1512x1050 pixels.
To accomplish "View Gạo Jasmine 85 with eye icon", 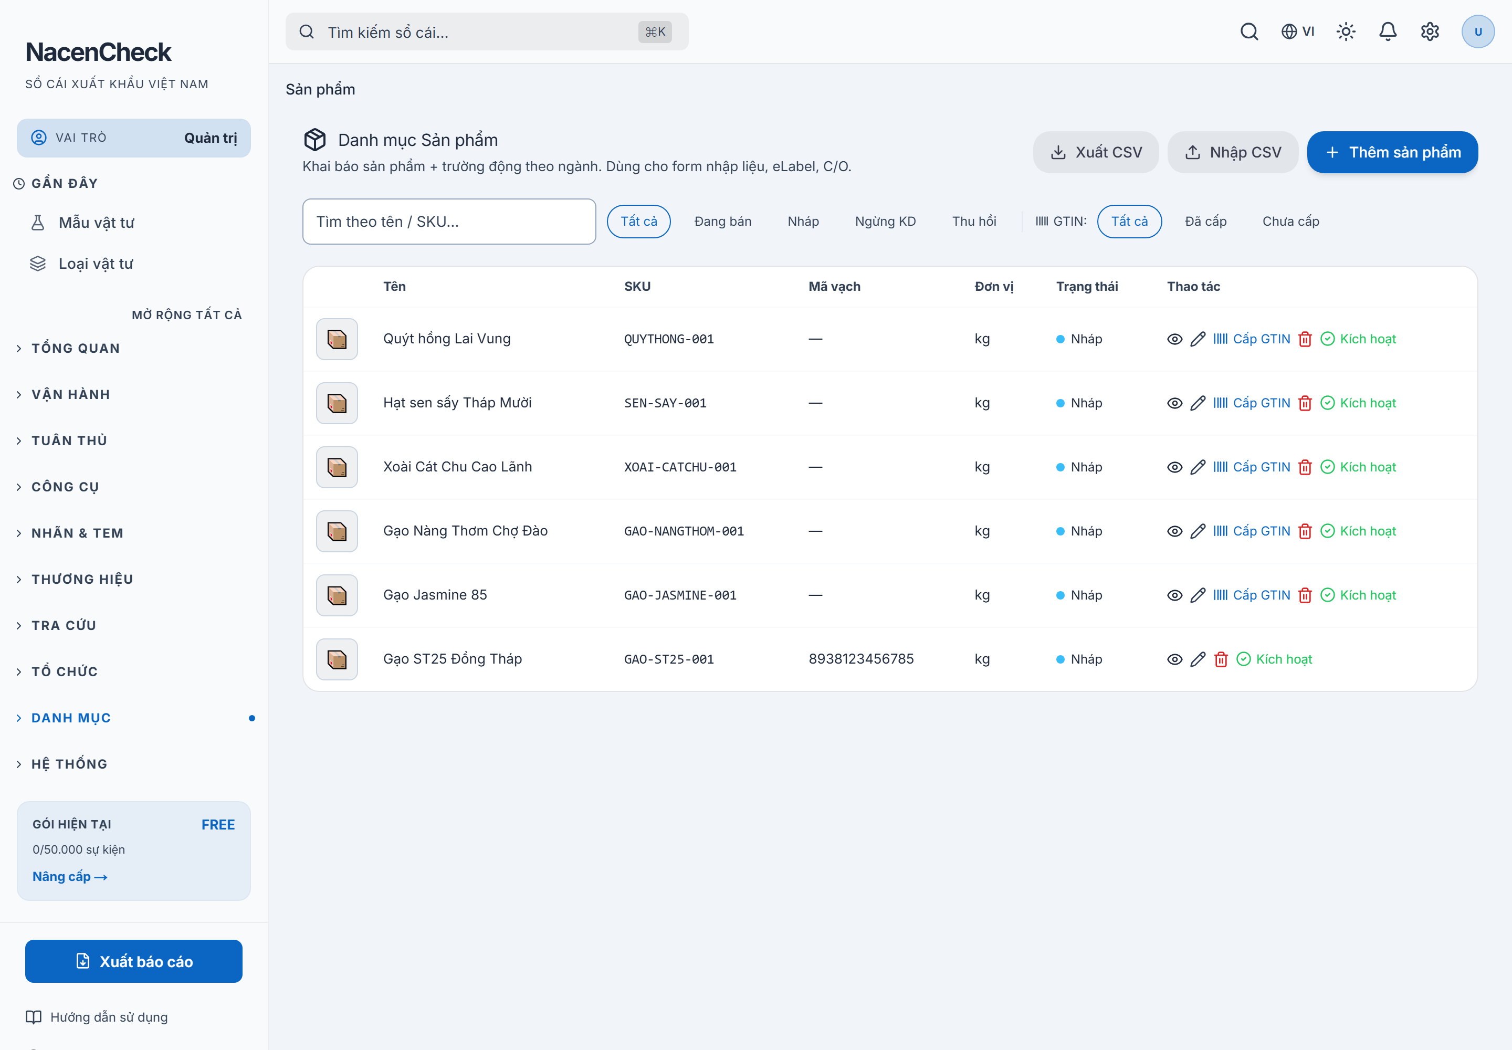I will tap(1174, 595).
